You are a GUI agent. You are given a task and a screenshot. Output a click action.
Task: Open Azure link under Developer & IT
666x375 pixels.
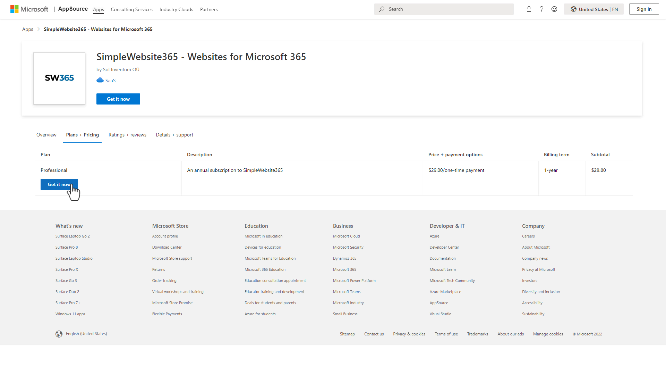click(435, 236)
